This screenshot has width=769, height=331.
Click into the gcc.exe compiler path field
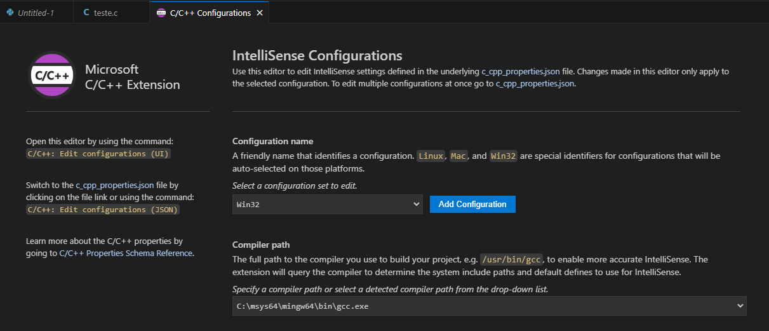pyautogui.click(x=445, y=306)
